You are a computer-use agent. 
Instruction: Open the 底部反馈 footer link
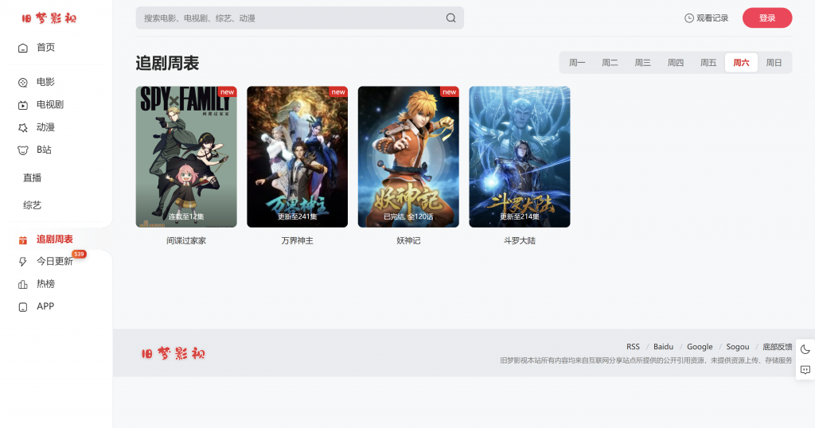coord(777,347)
